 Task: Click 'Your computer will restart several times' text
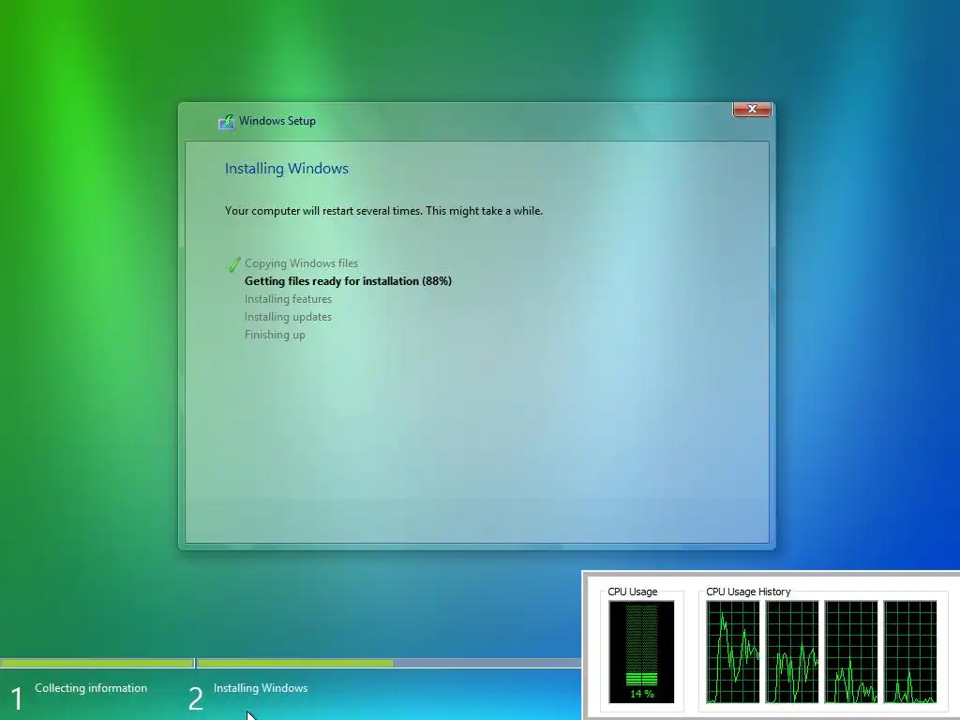[383, 211]
